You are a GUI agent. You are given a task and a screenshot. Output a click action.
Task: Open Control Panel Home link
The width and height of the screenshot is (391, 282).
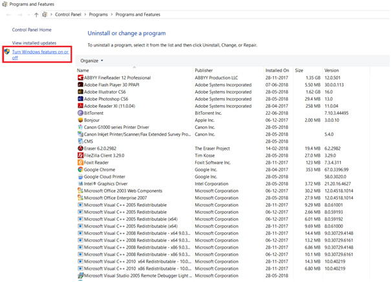[x=32, y=30]
